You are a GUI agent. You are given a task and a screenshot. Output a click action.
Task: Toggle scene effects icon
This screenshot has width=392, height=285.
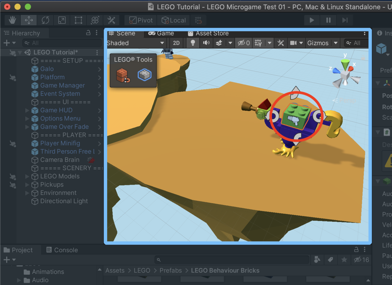219,43
